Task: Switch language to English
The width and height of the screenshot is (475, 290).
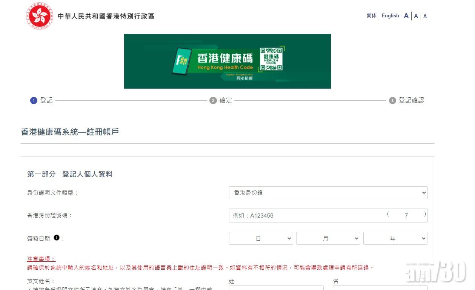Action: (x=390, y=16)
